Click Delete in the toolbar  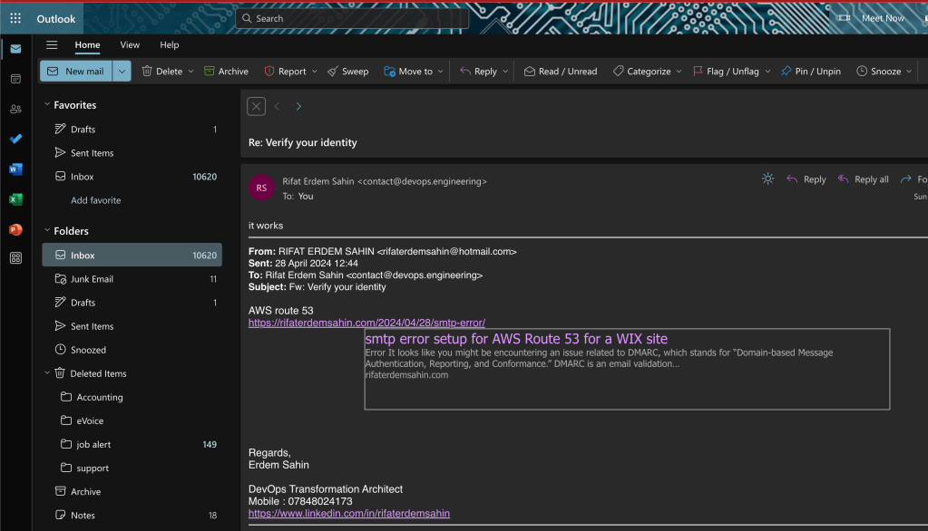[x=162, y=71]
